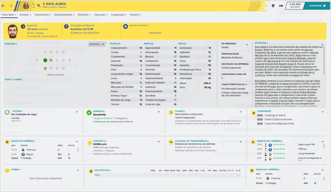This screenshot has height=192, width=331.
Task: Expand the Contrato panel chevron
Action: pyautogui.click(x=159, y=142)
